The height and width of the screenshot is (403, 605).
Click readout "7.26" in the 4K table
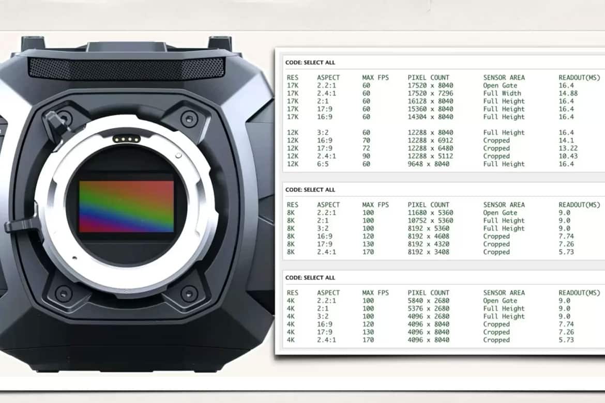coord(566,332)
